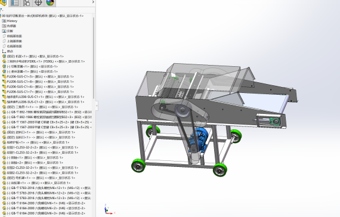
Task: Select GB/T 6184-2000 M6<3> nut icon
Action: pyautogui.click(x=4, y=213)
